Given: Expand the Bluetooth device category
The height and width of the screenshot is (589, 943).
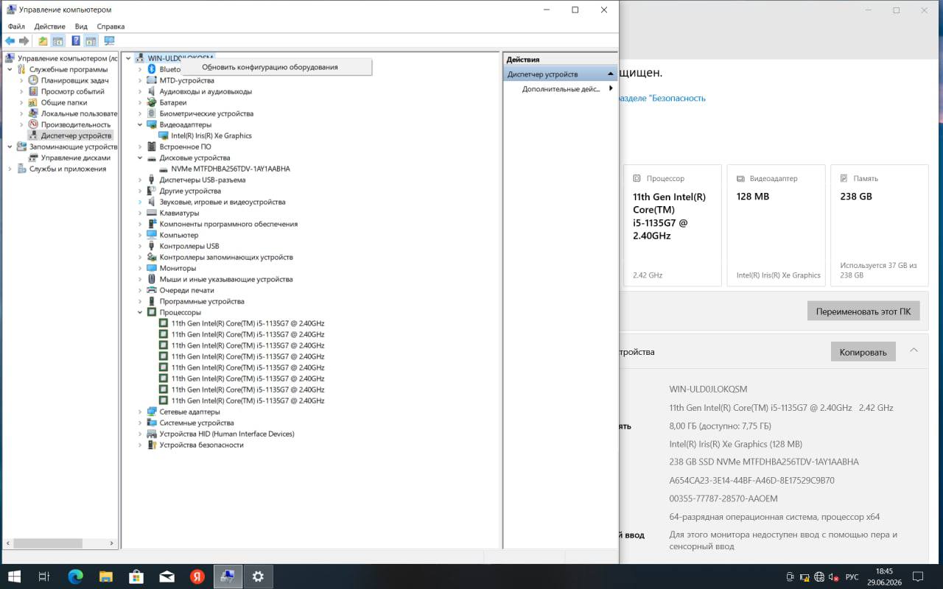Looking at the screenshot, I should pos(140,69).
